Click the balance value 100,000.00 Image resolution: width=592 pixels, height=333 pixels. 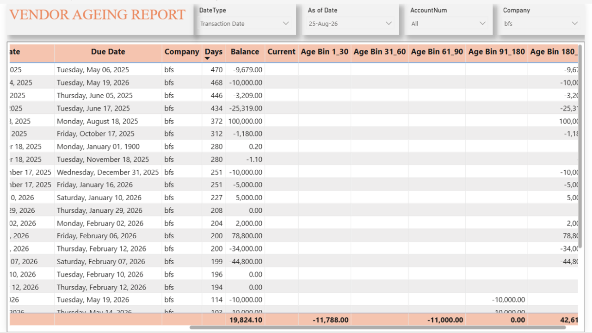coord(245,121)
